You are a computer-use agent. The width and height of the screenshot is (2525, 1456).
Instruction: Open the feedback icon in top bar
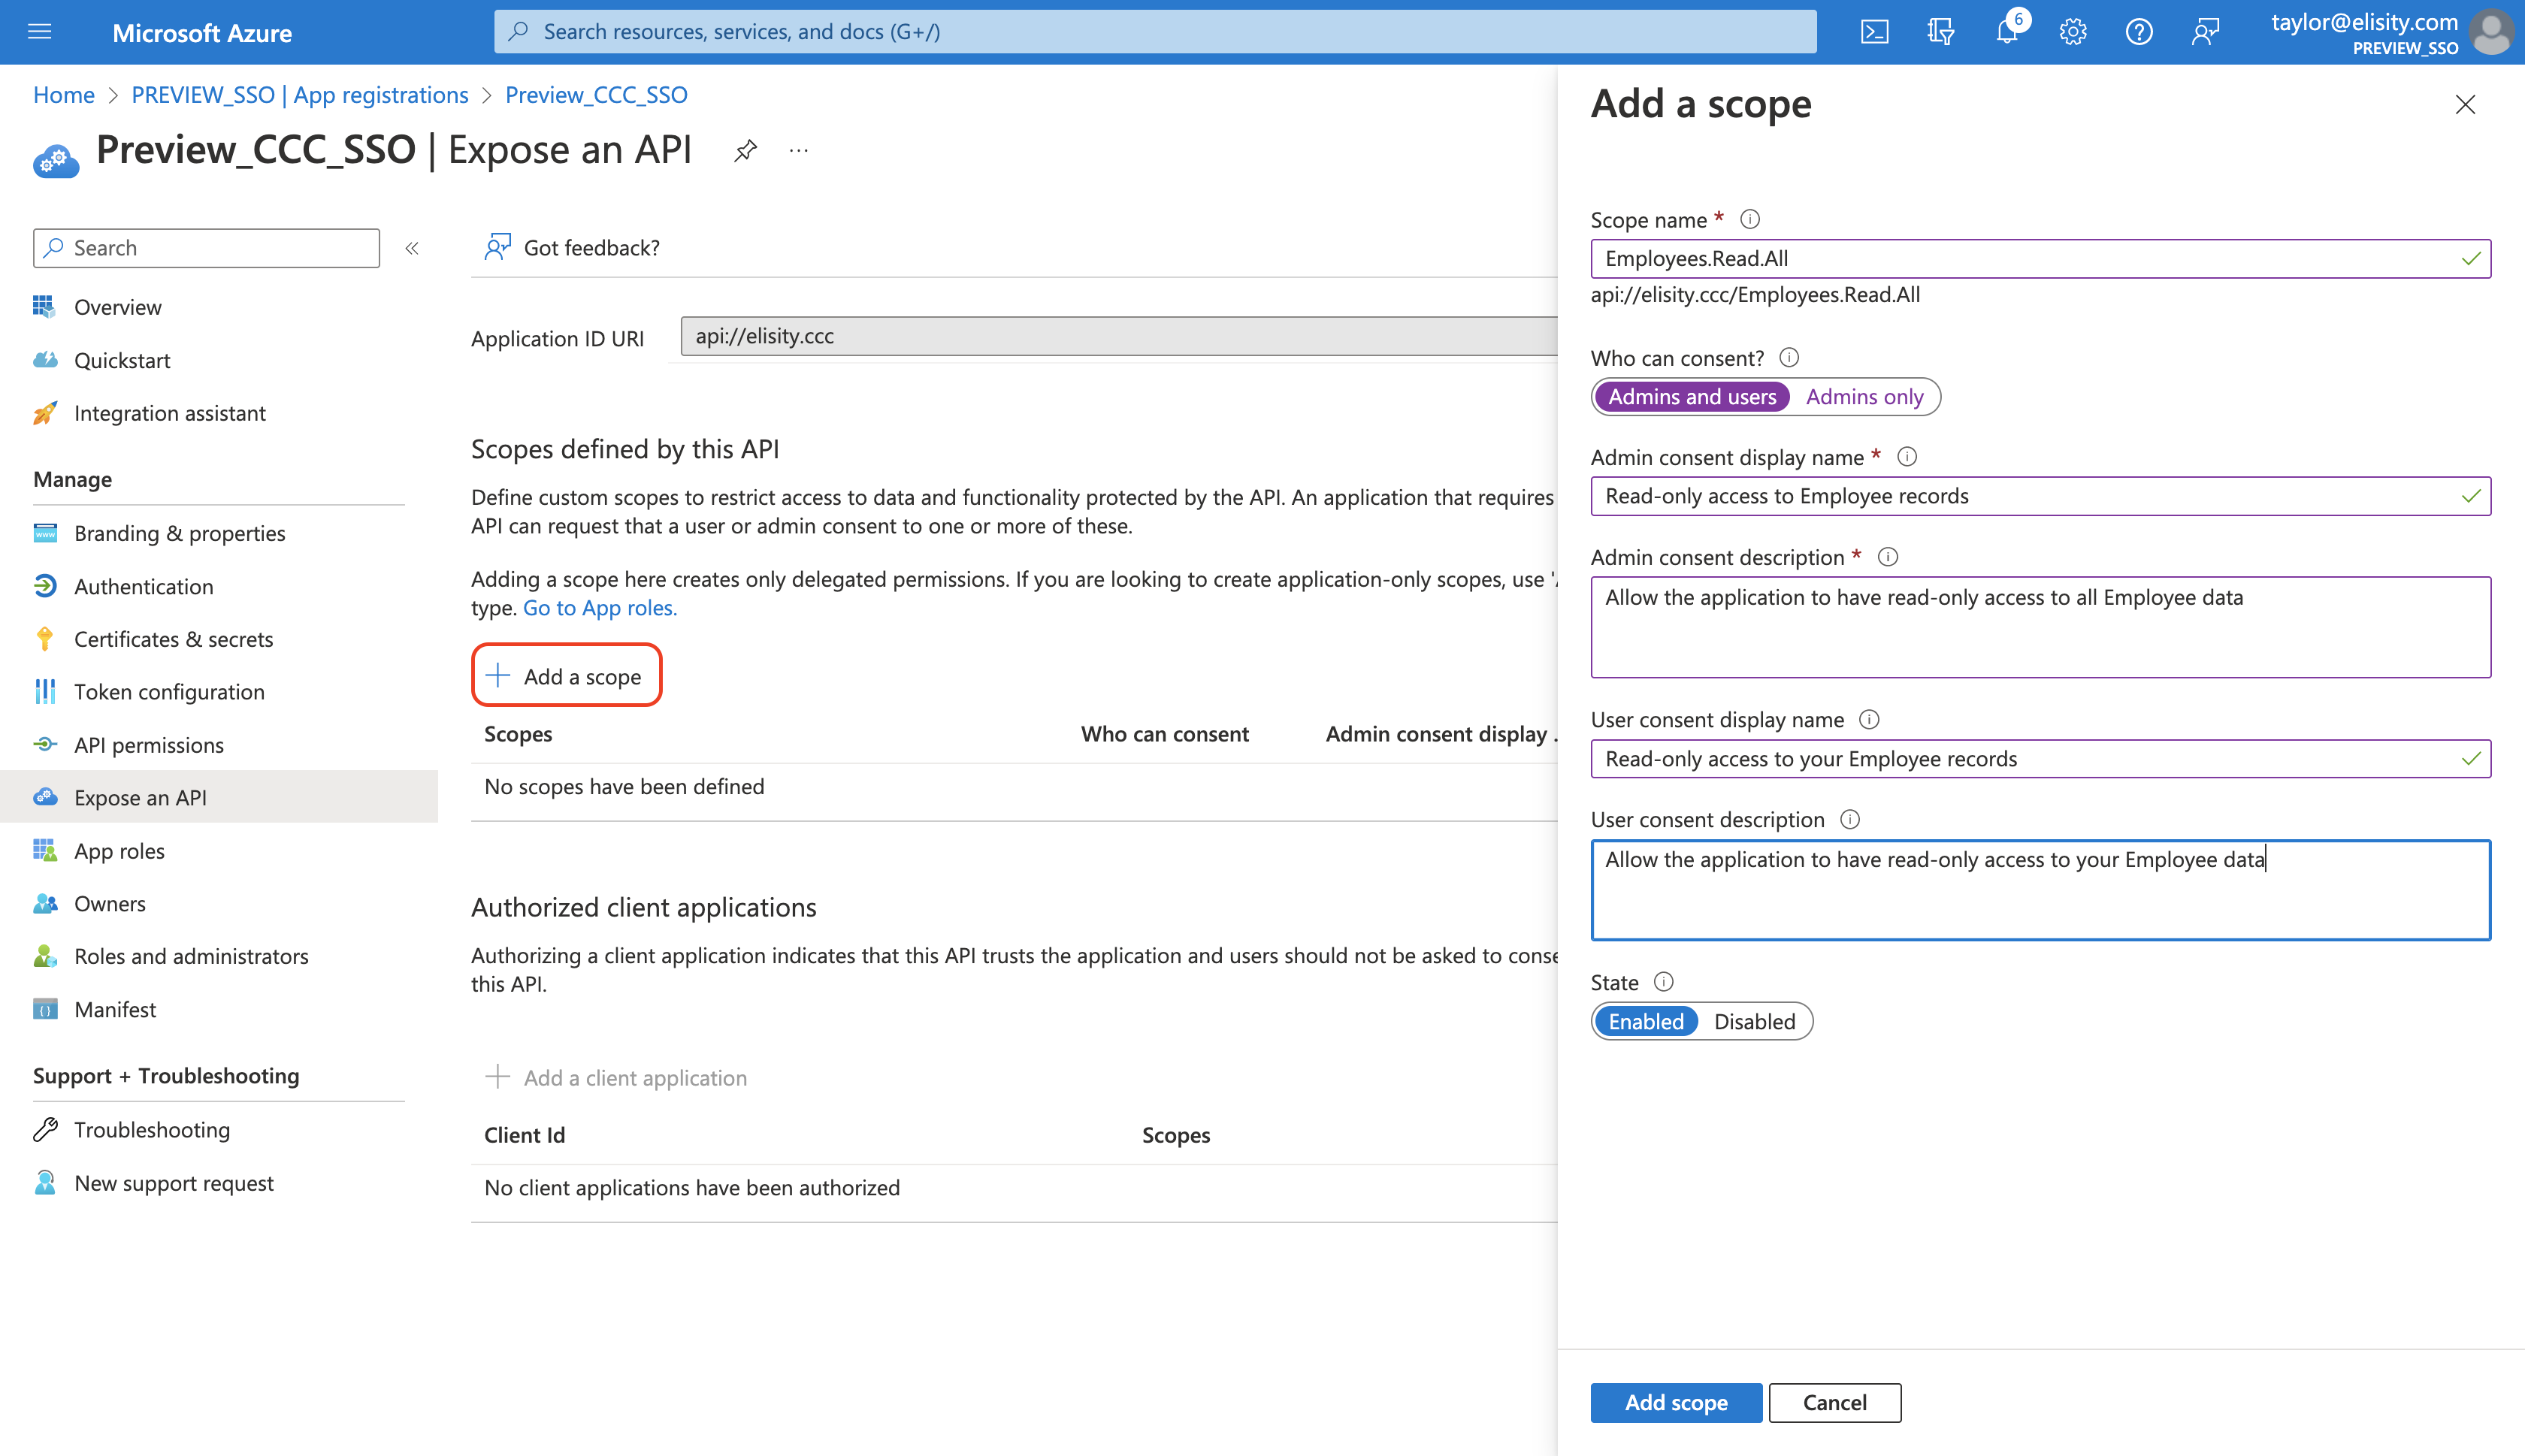[x=2205, y=32]
